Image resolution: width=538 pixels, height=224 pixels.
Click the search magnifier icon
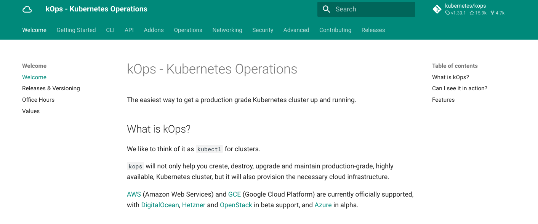[326, 9]
